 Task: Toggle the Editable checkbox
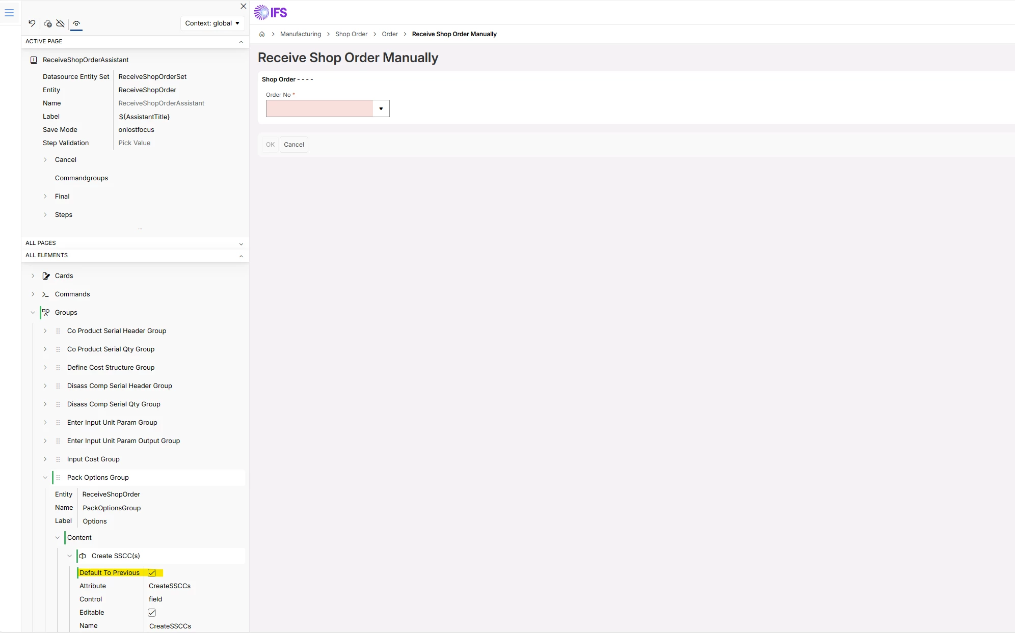coord(152,613)
